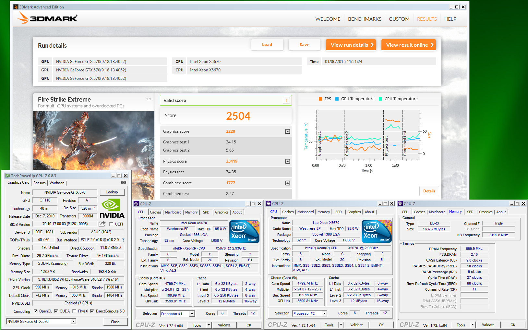Click the GPU Temperature blue legend swatch
Viewport: 528px width, 330px height.
[x=337, y=99]
